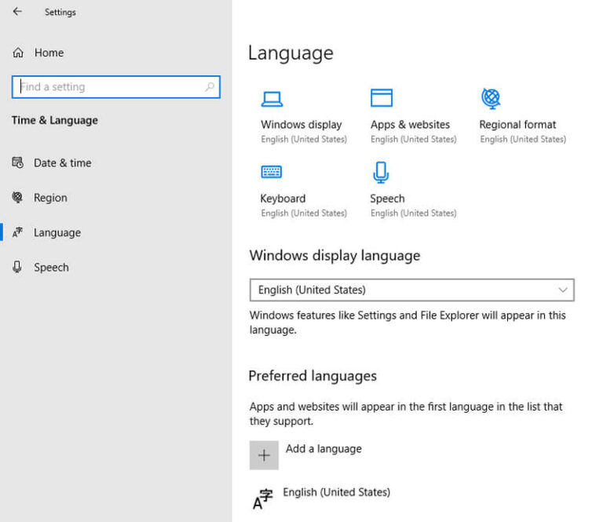Click the Language icon in sidebar
This screenshot has width=603, height=522.
[18, 232]
